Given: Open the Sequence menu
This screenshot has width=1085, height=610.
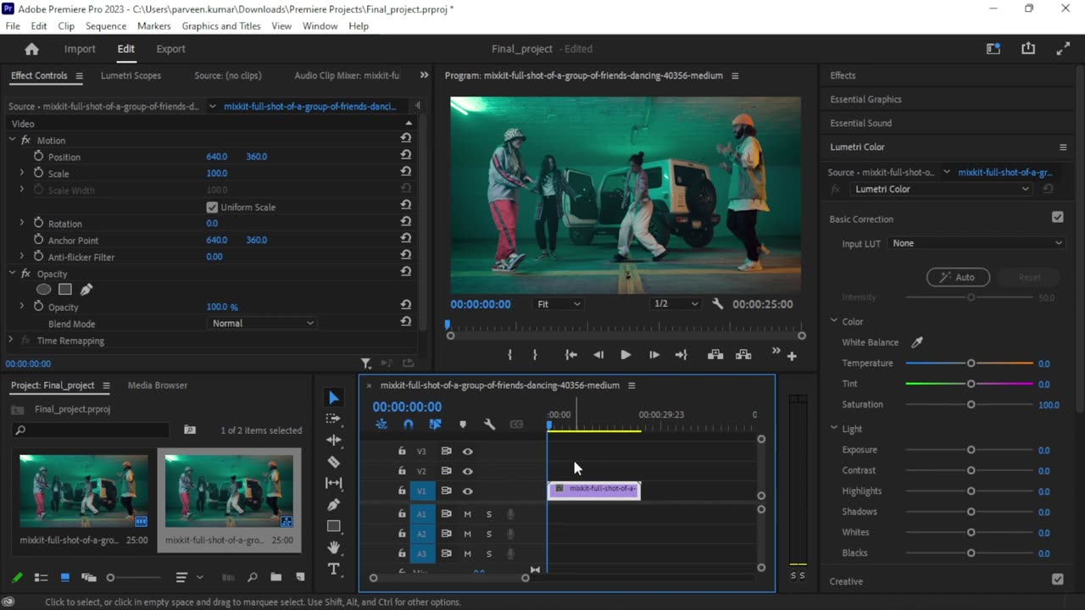Looking at the screenshot, I should (x=106, y=26).
